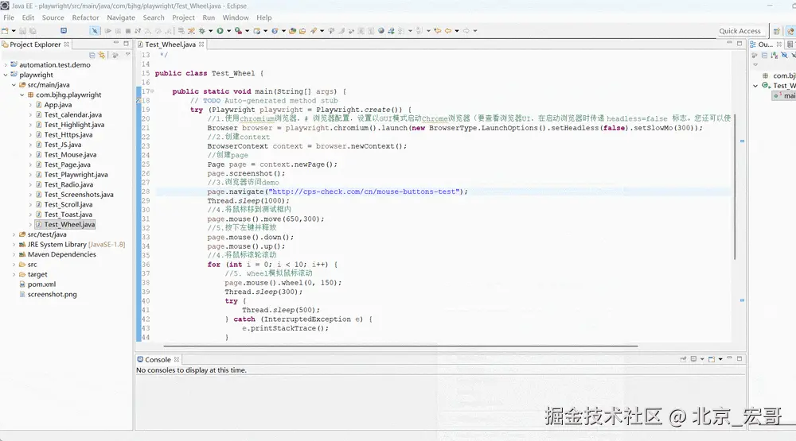Collapse the src/main/java folder

(x=14, y=85)
